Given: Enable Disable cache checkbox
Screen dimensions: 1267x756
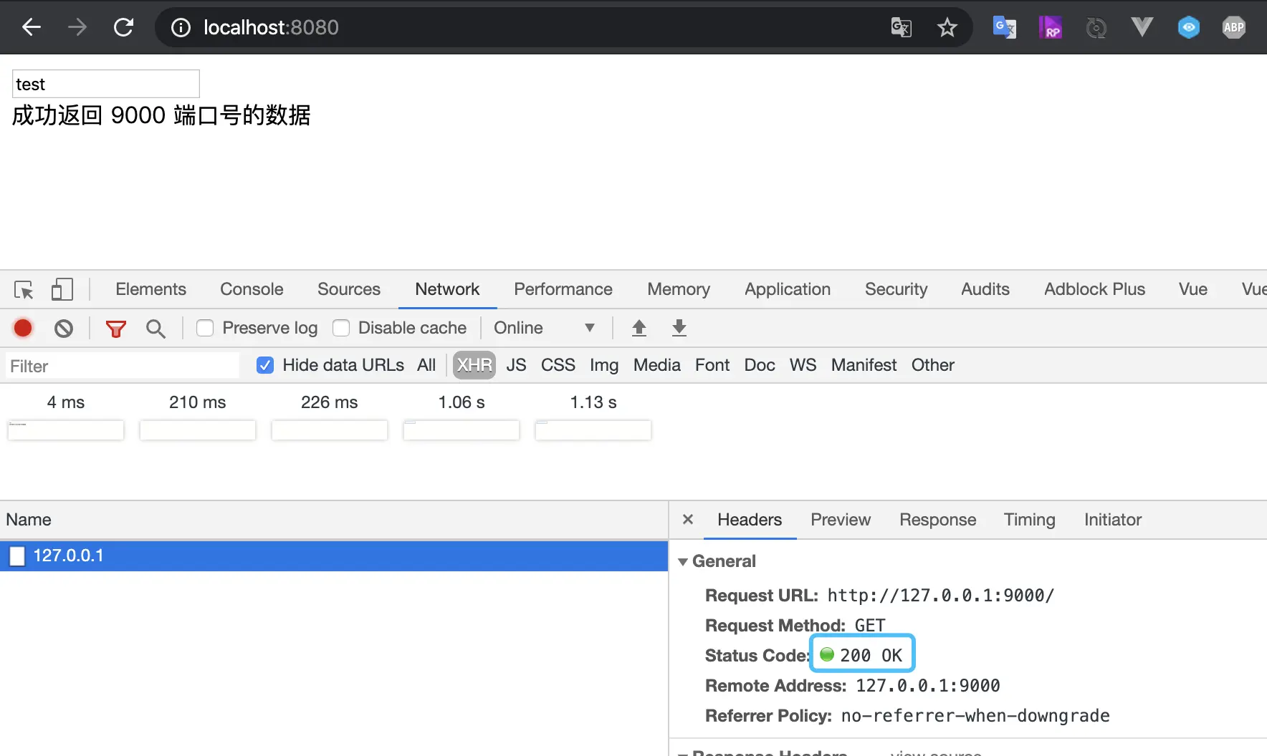Looking at the screenshot, I should click(x=341, y=328).
